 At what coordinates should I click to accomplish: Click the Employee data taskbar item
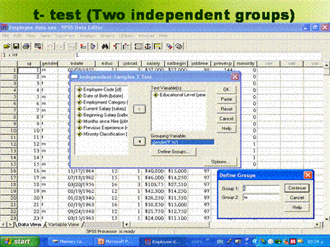coord(163,242)
